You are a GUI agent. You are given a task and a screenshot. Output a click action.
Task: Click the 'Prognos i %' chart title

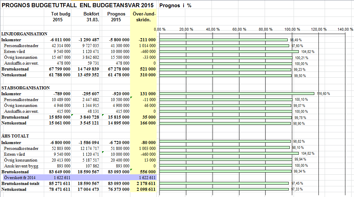coord(175,6)
